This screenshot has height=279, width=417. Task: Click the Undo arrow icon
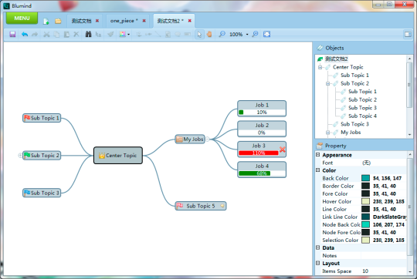(25, 34)
